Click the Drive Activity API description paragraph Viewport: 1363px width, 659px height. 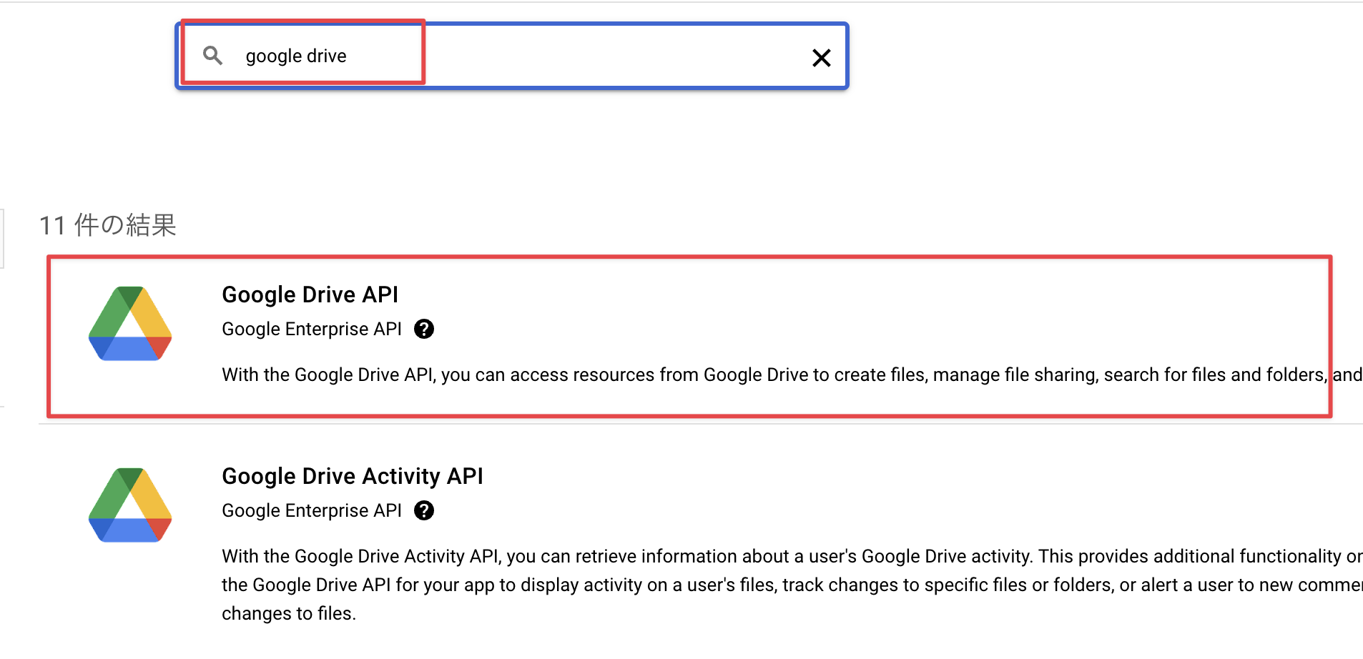tap(792, 585)
